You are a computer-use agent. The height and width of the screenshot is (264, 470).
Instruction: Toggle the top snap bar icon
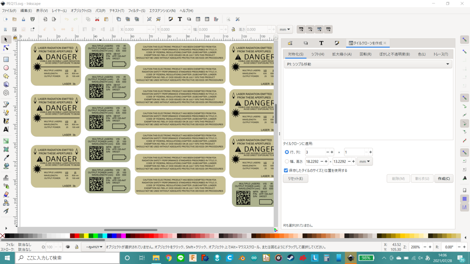(465, 40)
